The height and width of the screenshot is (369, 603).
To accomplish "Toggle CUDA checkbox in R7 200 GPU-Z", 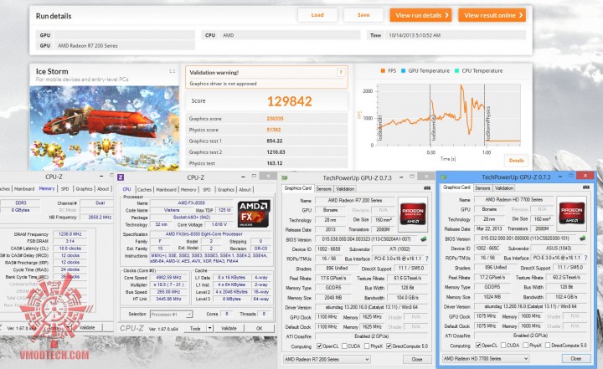I will (x=344, y=346).
